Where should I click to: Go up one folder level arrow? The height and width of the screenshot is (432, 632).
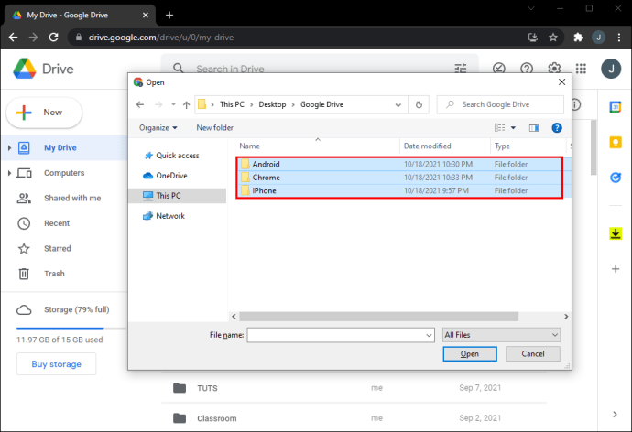point(186,104)
